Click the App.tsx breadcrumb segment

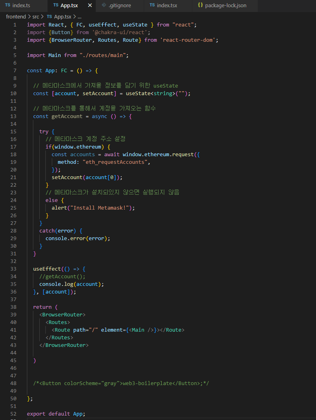[59, 16]
